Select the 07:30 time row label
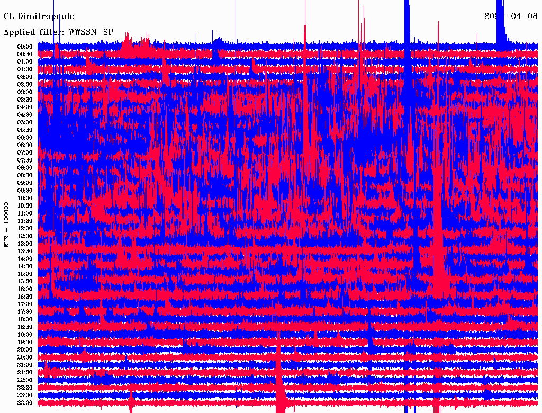The height and width of the screenshot is (413, 542). click(25, 160)
